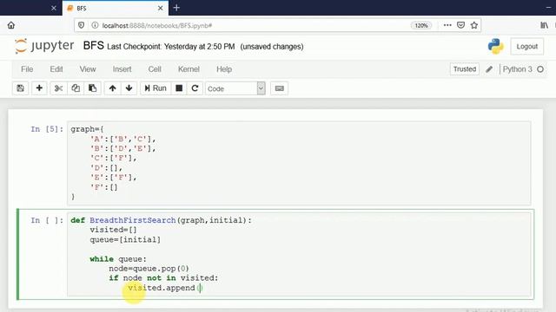Click the while queue: line
The height and width of the screenshot is (312, 556).
[x=118, y=259]
